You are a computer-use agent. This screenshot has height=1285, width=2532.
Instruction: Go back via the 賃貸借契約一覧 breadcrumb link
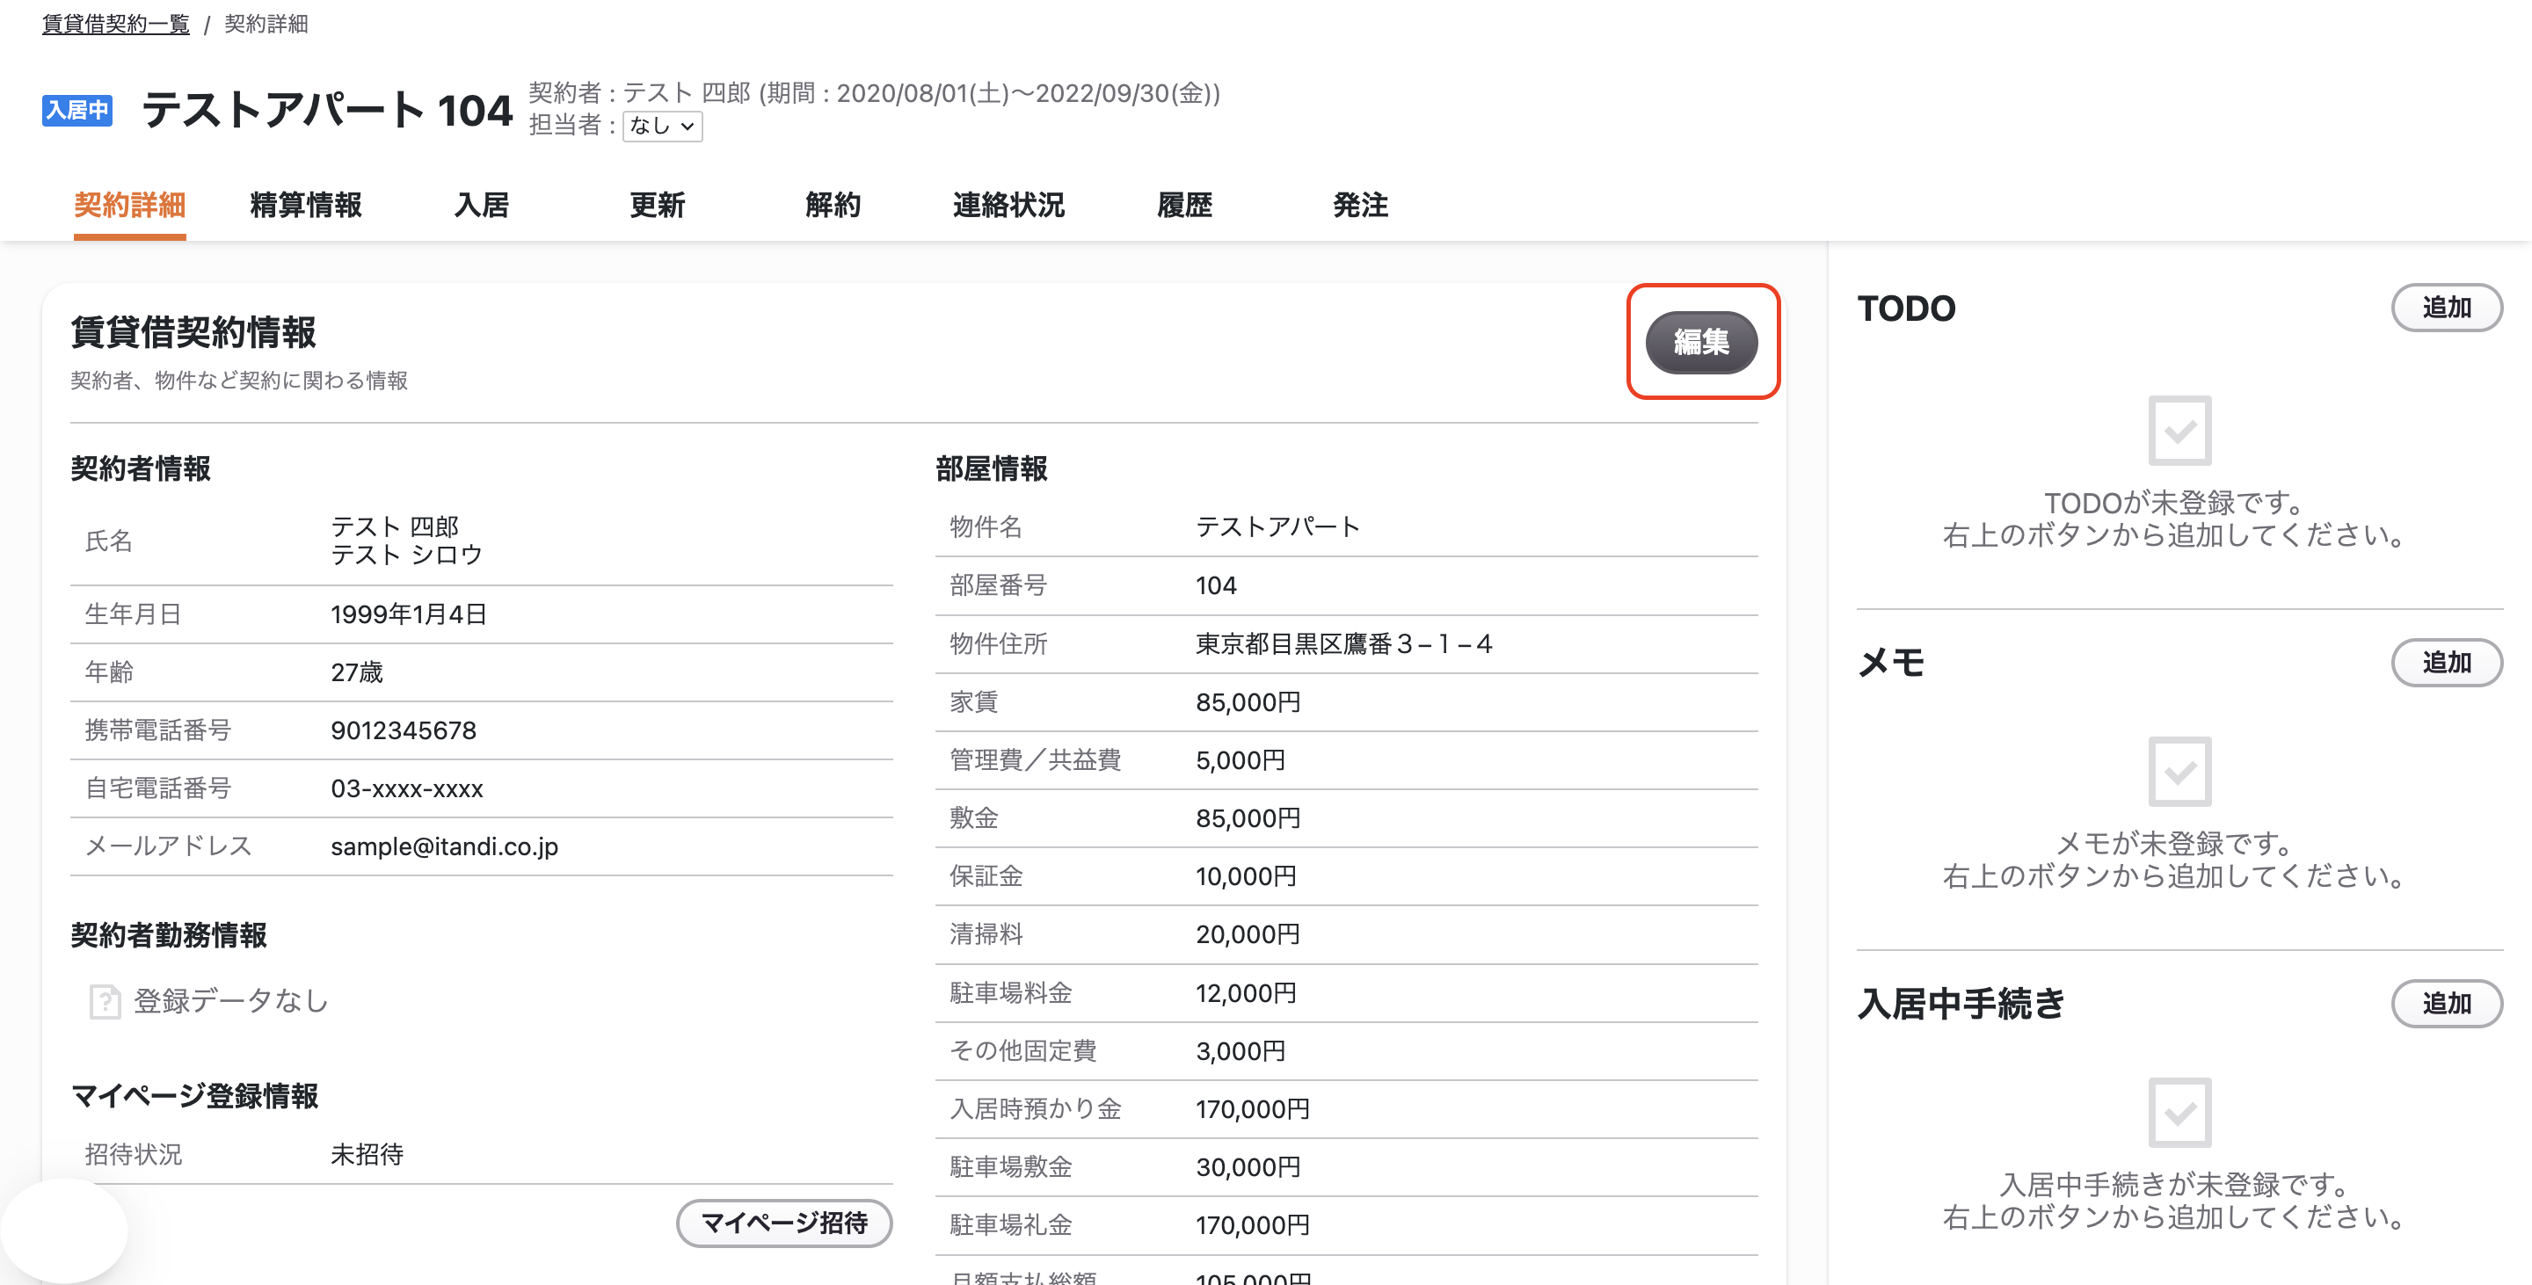116,24
